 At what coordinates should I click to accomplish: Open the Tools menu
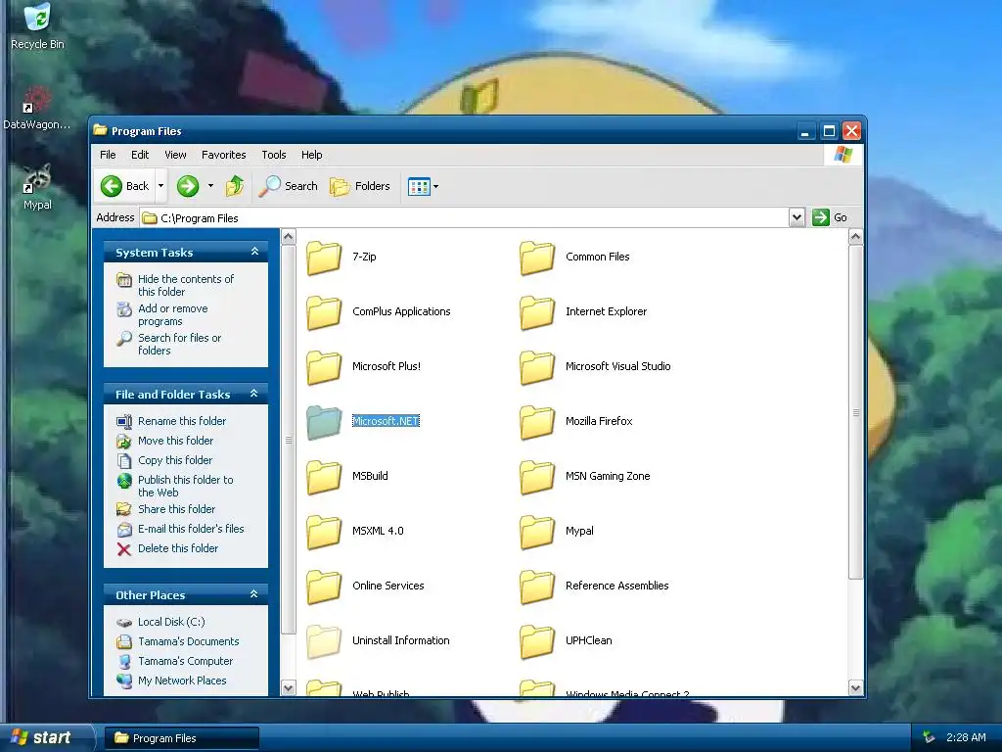[274, 155]
